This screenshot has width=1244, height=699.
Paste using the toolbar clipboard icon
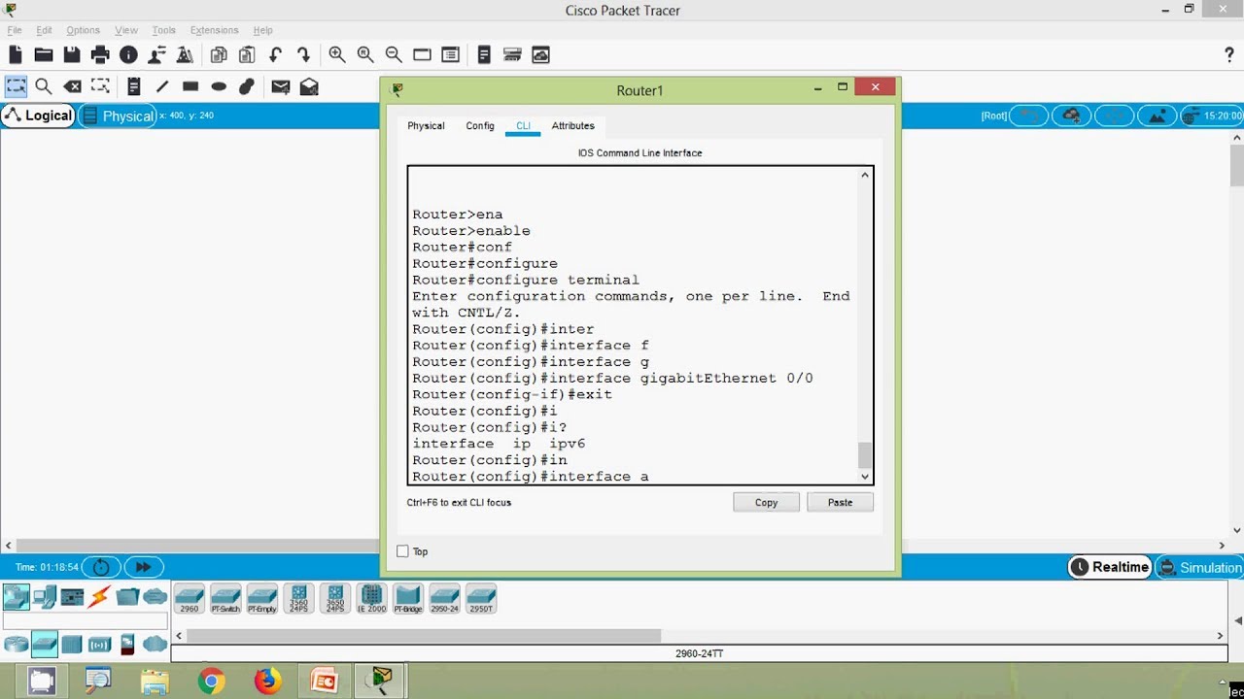(247, 55)
